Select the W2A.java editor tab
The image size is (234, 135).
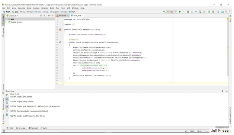tap(77, 16)
